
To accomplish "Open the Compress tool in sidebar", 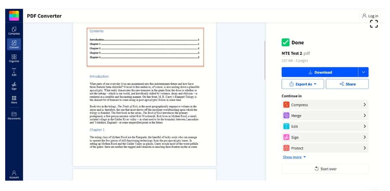I will pyautogui.click(x=14, y=31).
